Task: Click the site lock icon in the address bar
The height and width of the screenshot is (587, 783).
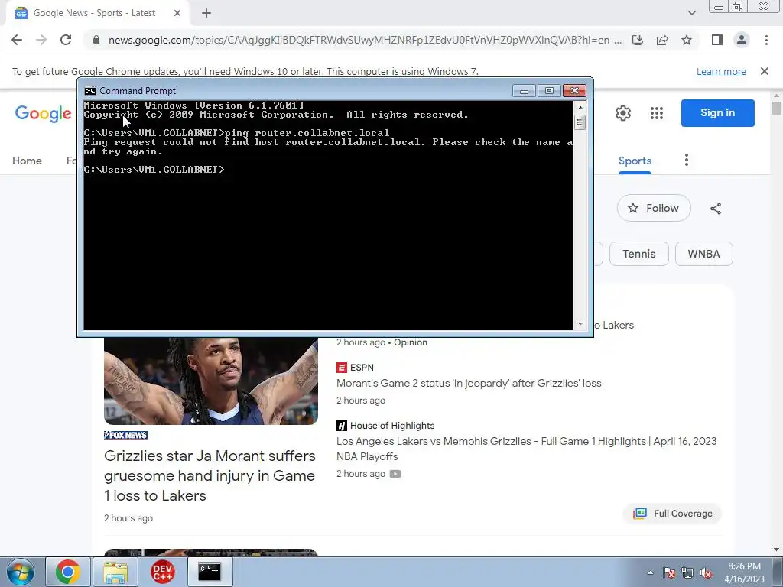Action: [x=96, y=40]
